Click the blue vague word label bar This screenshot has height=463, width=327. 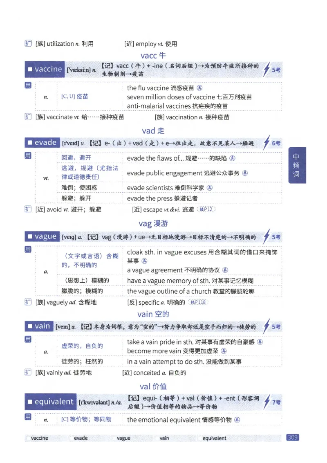(x=43, y=236)
